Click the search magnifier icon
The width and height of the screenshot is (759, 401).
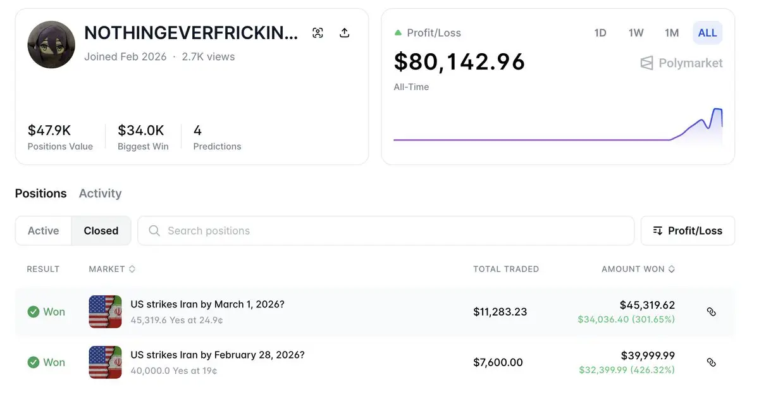(154, 231)
